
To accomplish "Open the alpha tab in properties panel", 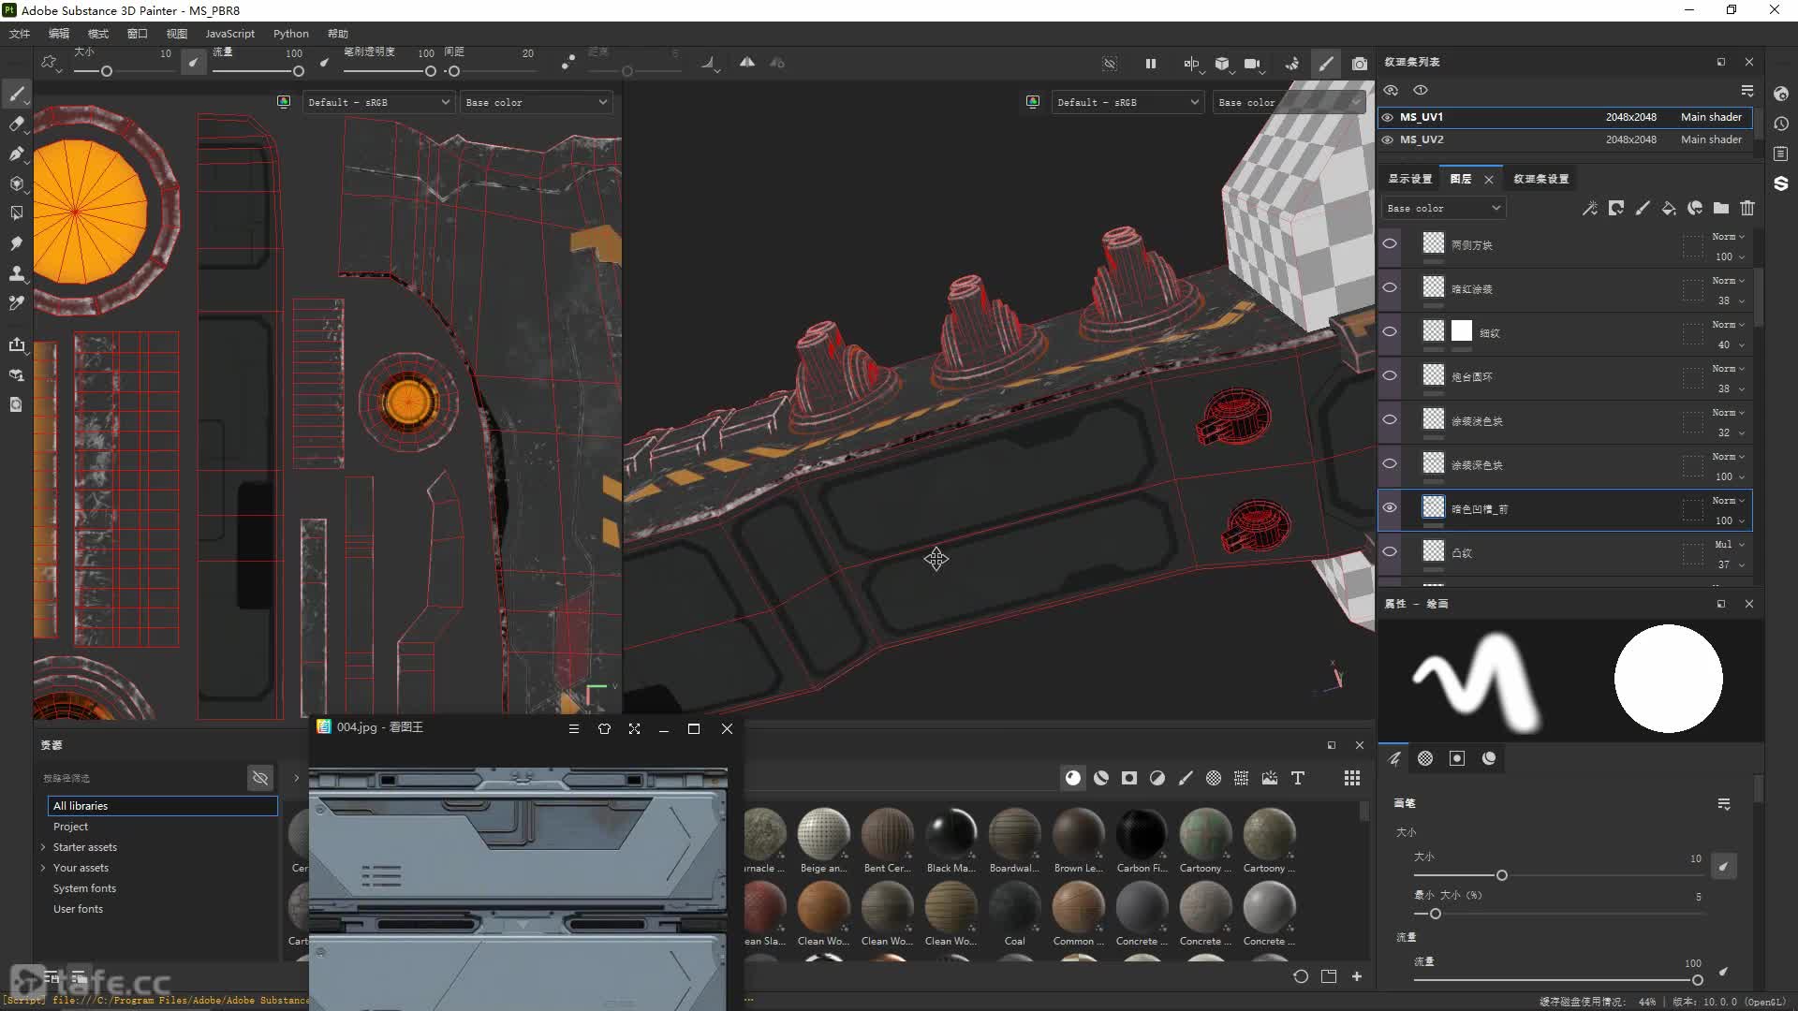I will 1425,758.
